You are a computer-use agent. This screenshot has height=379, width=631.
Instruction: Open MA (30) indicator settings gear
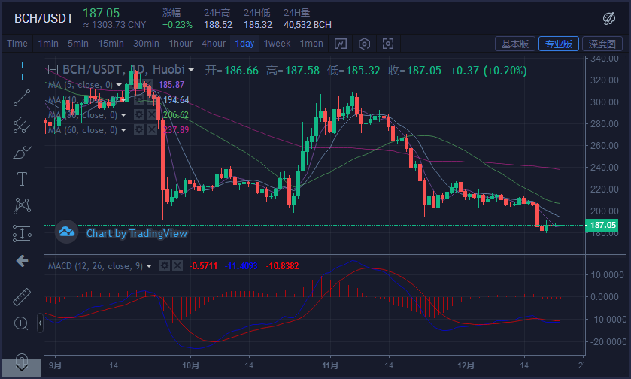[139, 114]
